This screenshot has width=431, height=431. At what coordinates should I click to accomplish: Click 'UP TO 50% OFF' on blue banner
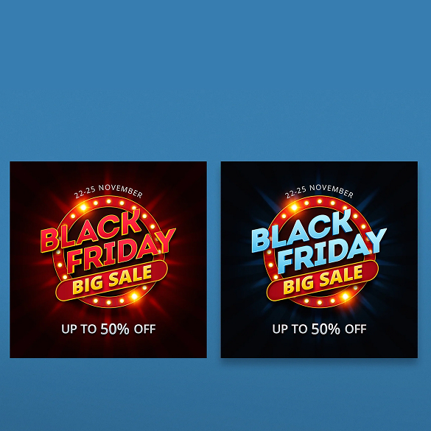click(319, 329)
